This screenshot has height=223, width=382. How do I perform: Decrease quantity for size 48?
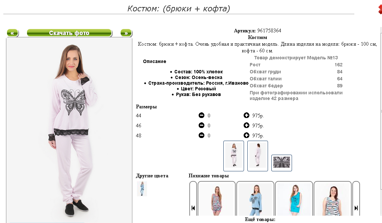[201, 135]
